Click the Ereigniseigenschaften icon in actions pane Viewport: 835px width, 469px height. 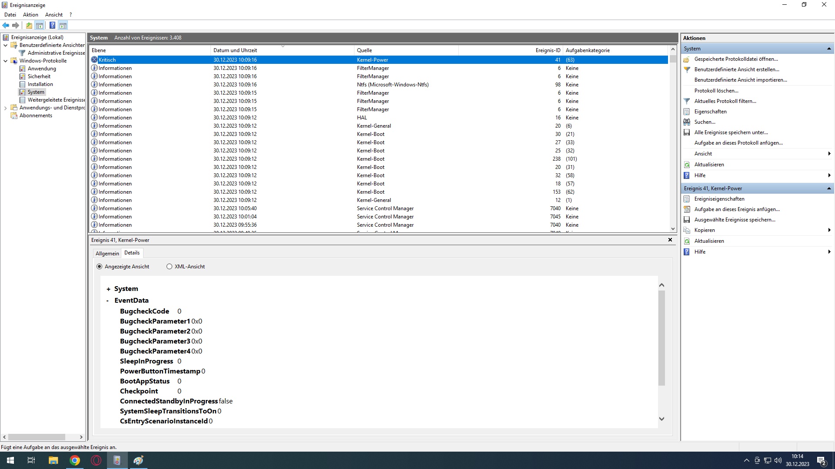[x=687, y=199]
